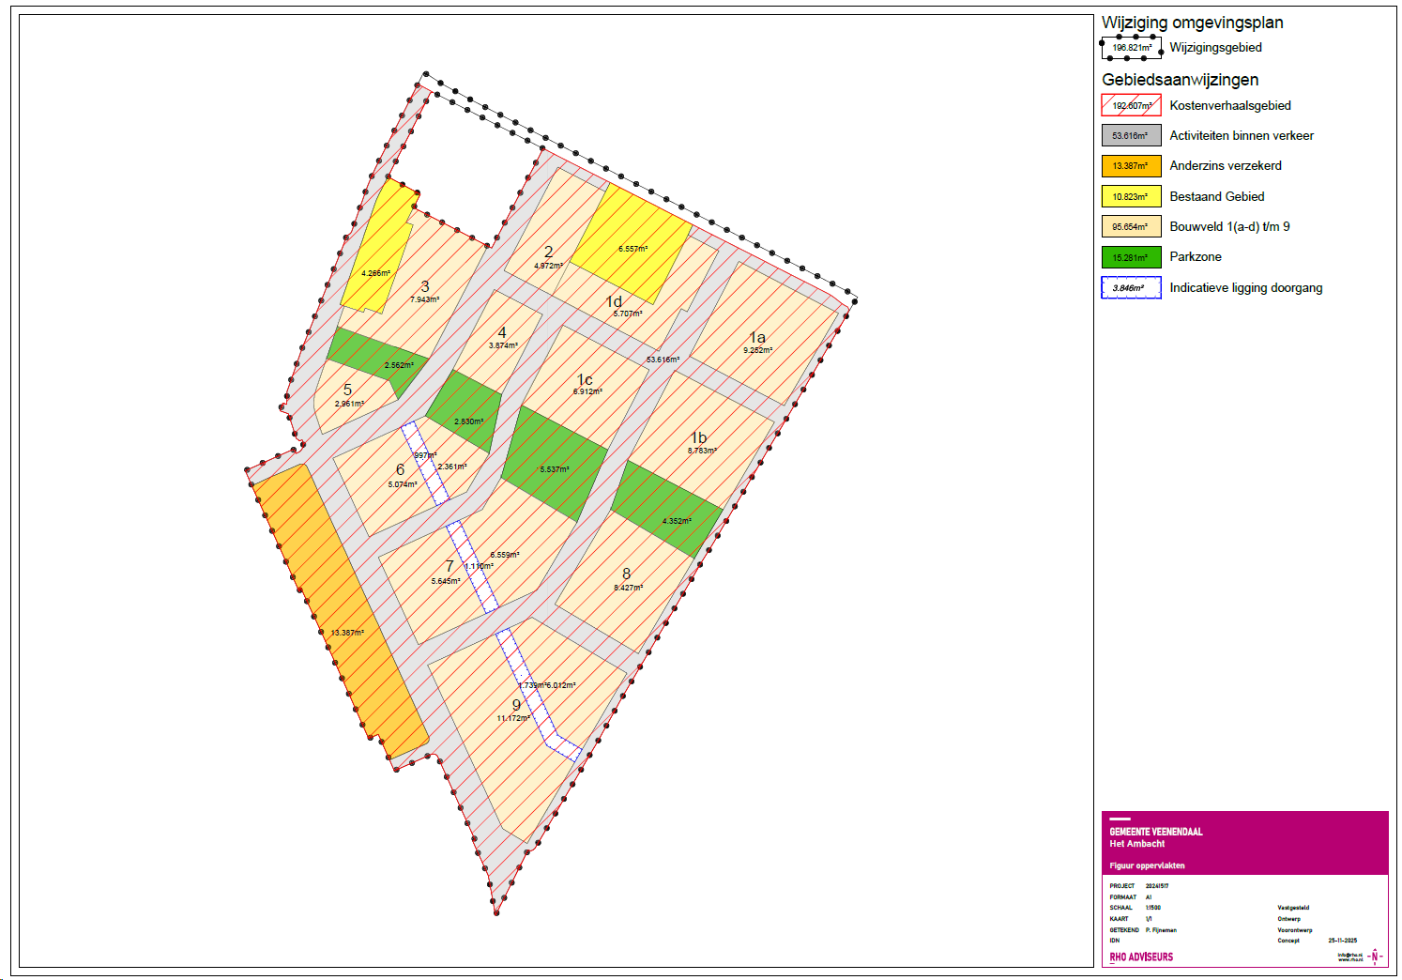1402x980 pixels.
Task: Click the Het Ambacht subtitle
Action: (x=1136, y=844)
